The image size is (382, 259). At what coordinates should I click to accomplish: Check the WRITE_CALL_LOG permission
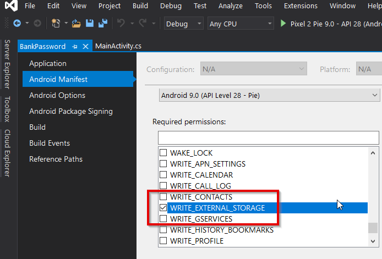[163, 185]
